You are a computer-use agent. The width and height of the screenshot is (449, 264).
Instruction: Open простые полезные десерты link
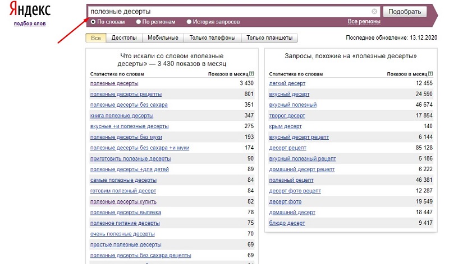(126, 245)
